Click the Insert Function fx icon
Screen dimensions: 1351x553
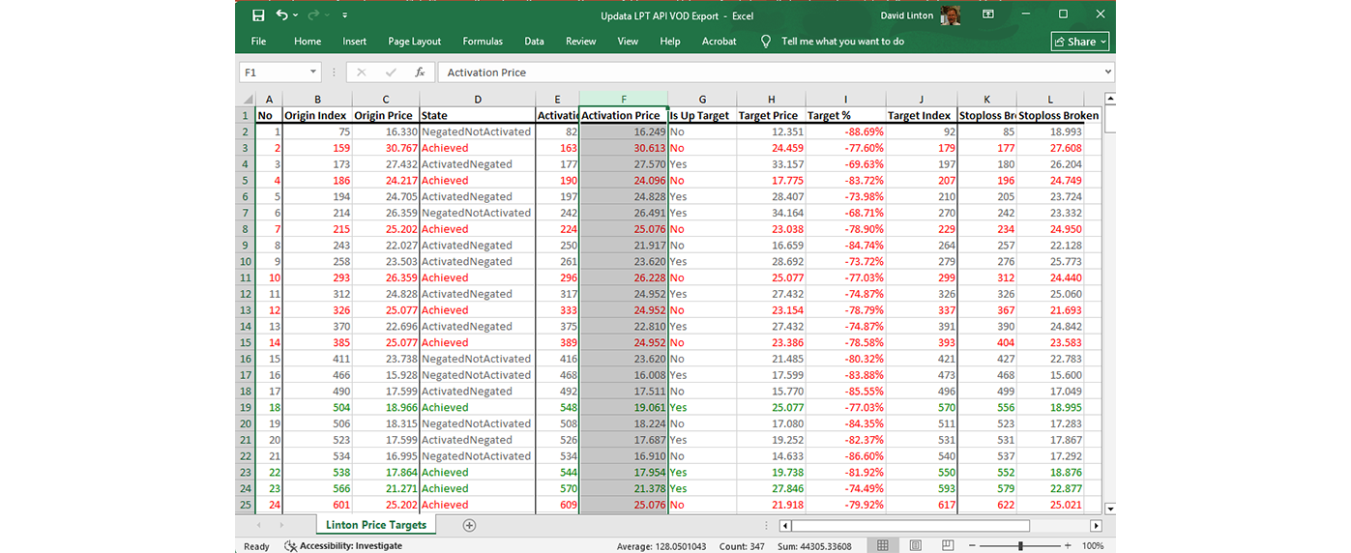420,73
